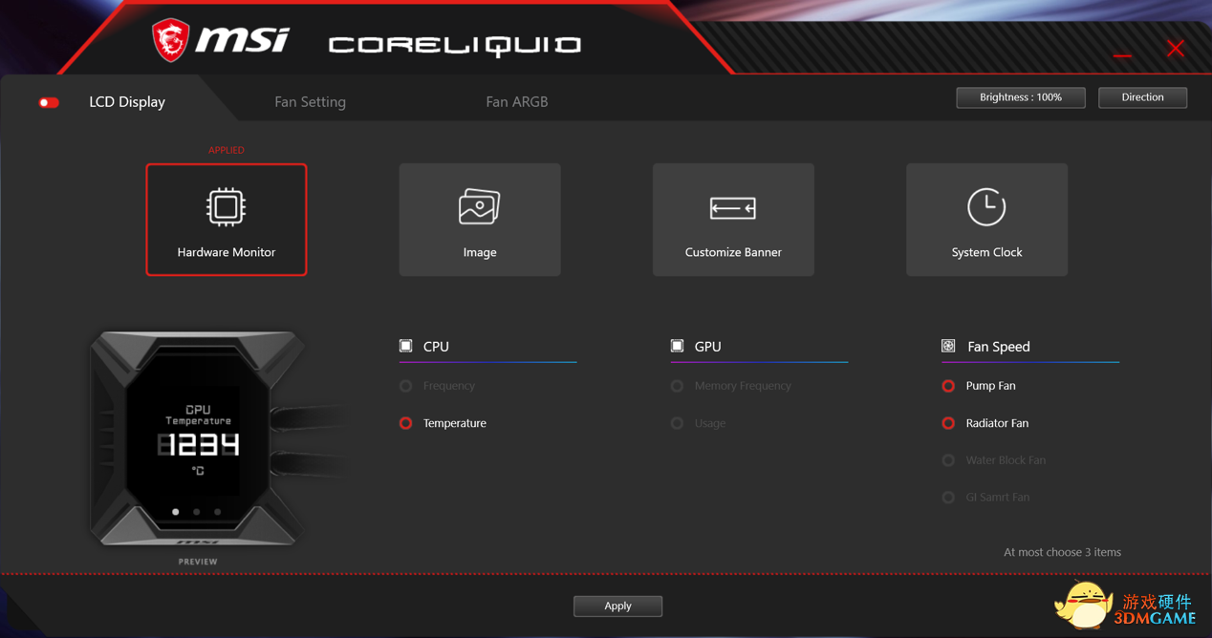The width and height of the screenshot is (1212, 638).
Task: Toggle the Radiator Fan speed option
Action: [948, 423]
